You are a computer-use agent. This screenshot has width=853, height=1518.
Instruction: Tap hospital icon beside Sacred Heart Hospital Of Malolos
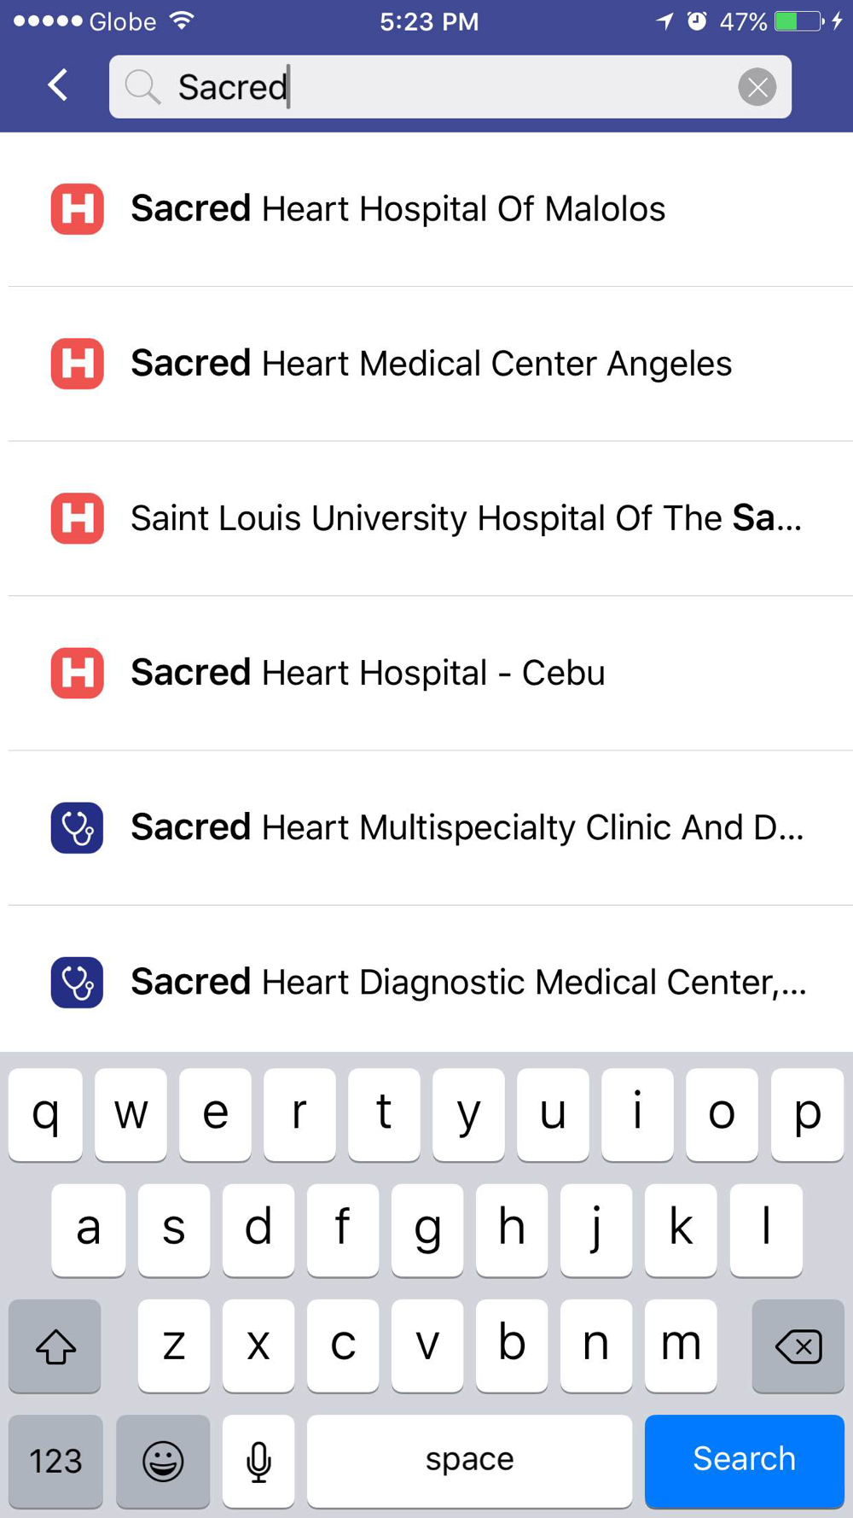click(x=77, y=209)
